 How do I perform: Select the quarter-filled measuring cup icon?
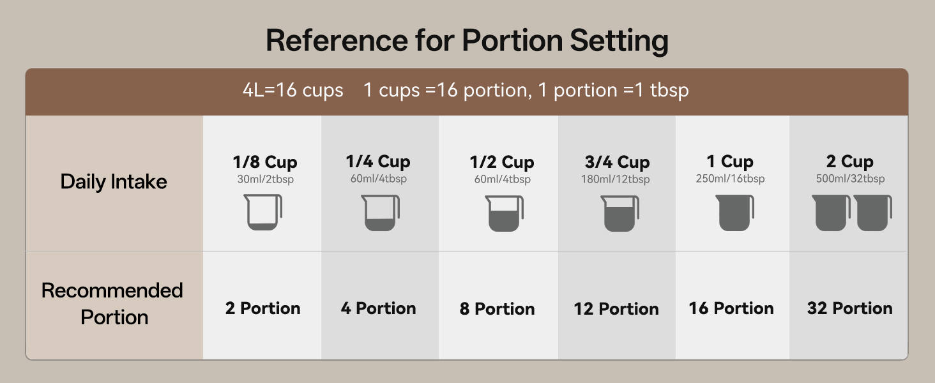click(x=381, y=213)
